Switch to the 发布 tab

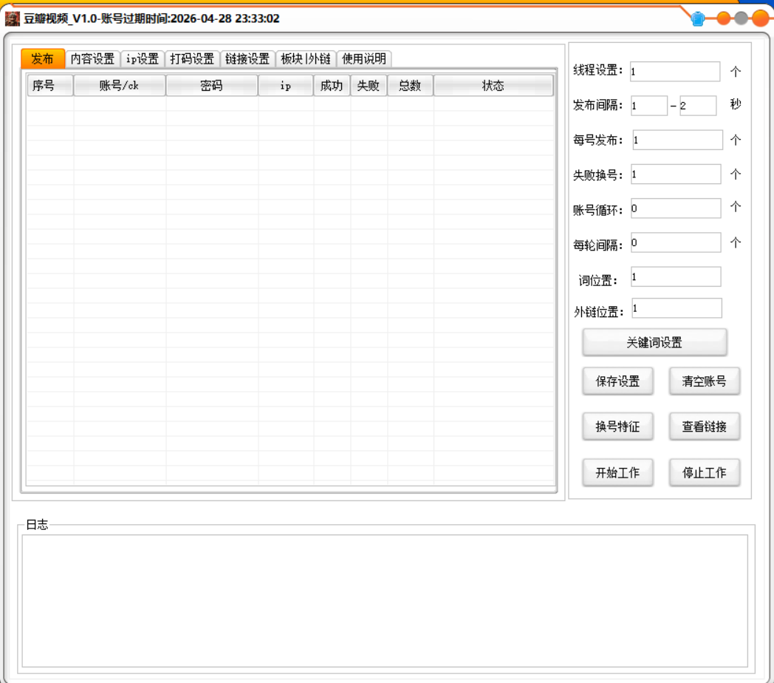(x=42, y=59)
